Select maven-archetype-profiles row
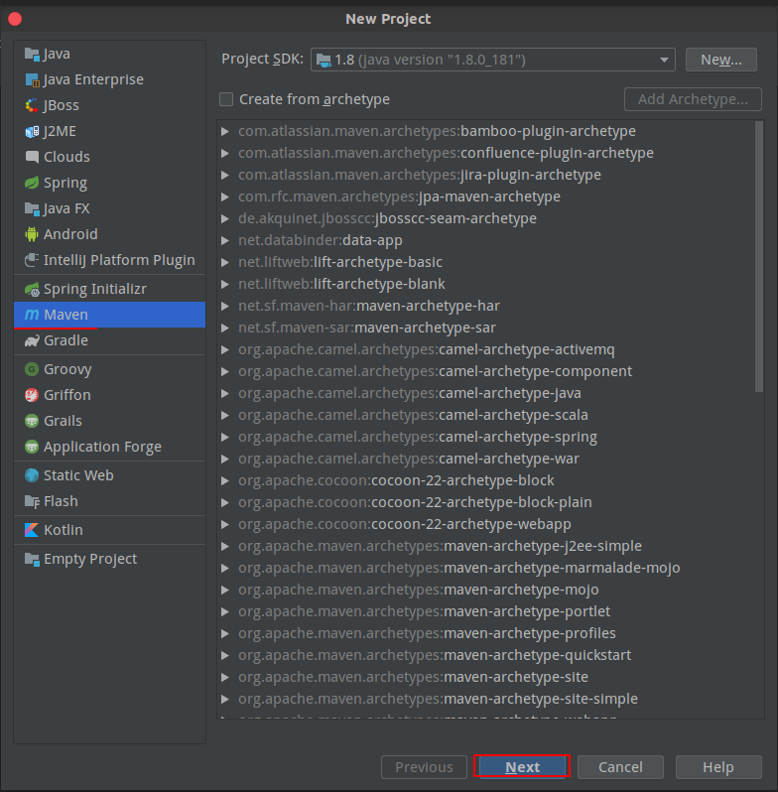The width and height of the screenshot is (778, 792). pyautogui.click(x=485, y=633)
